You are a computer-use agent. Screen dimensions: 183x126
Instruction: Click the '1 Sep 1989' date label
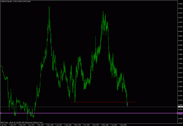(68, 125)
